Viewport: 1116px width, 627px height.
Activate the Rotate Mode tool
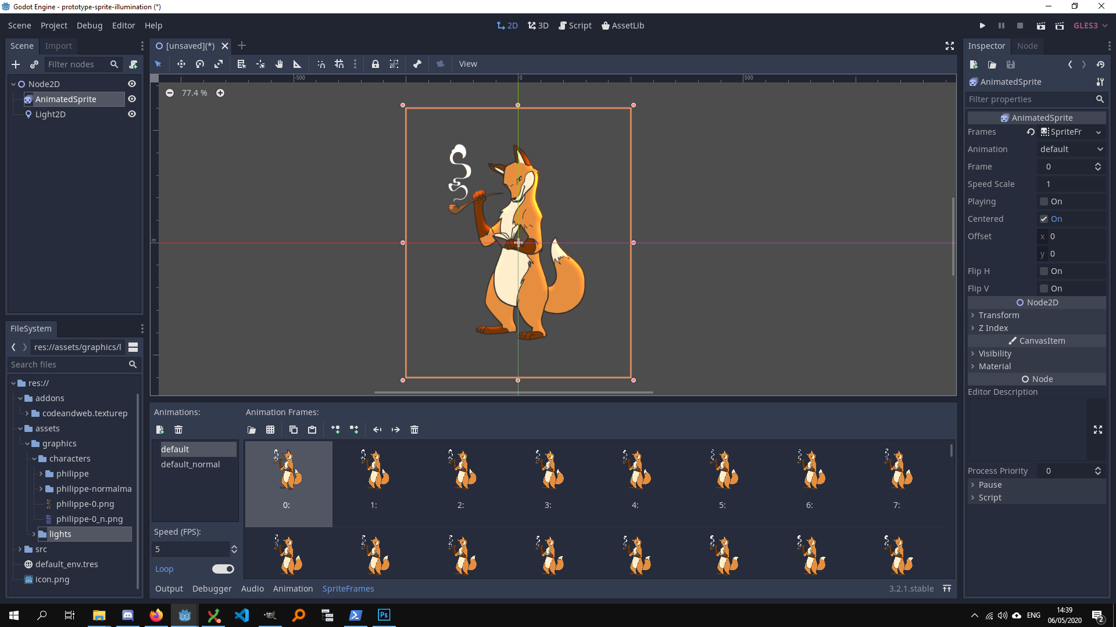point(199,64)
